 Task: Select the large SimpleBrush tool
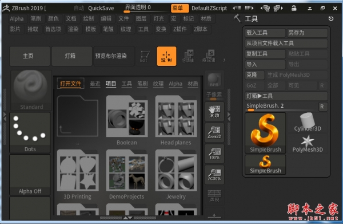pos(265,133)
